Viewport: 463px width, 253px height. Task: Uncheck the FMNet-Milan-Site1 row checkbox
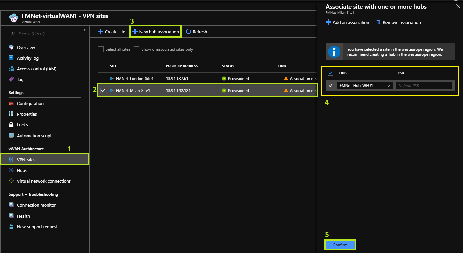coord(103,91)
